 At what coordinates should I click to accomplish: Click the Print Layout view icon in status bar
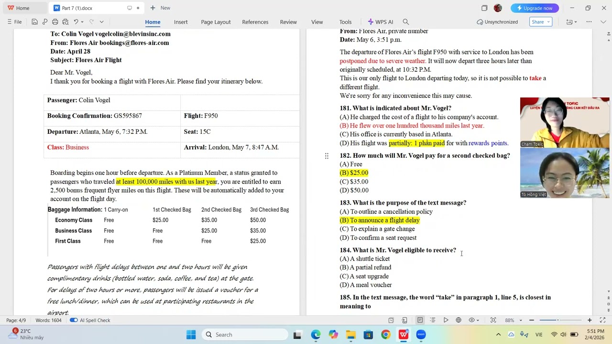click(x=420, y=320)
